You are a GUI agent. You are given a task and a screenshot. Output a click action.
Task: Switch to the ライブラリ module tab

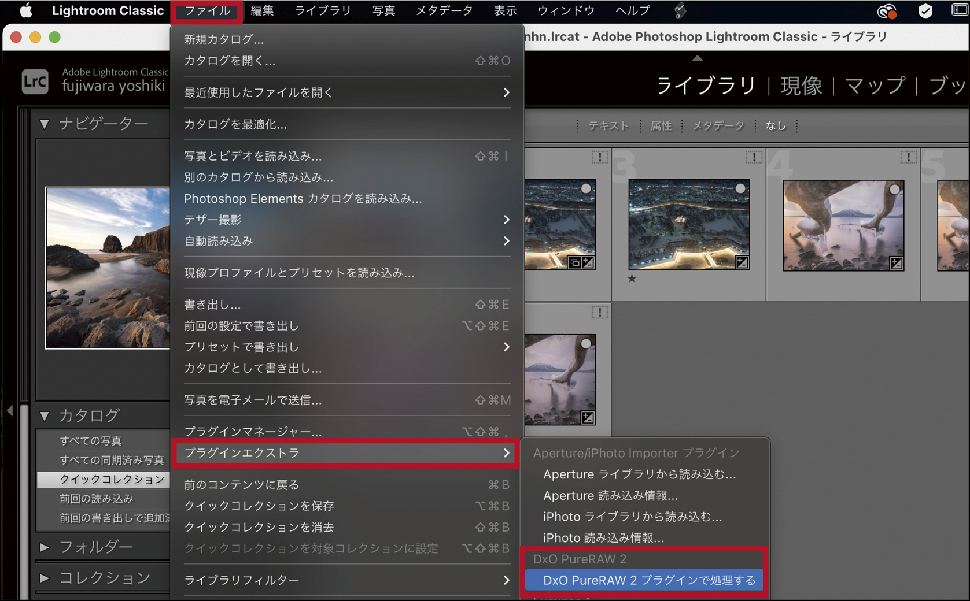click(x=706, y=86)
